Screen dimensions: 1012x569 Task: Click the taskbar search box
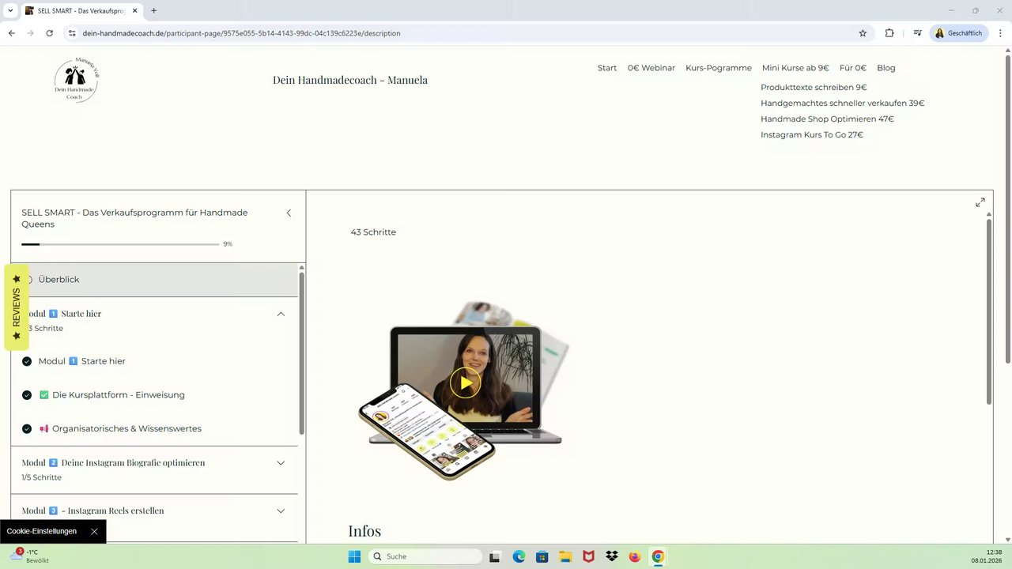(425, 556)
